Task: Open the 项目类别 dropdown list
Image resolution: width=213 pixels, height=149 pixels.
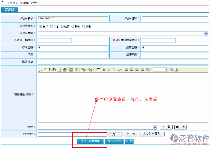Action: pyautogui.click(x=206, y=33)
